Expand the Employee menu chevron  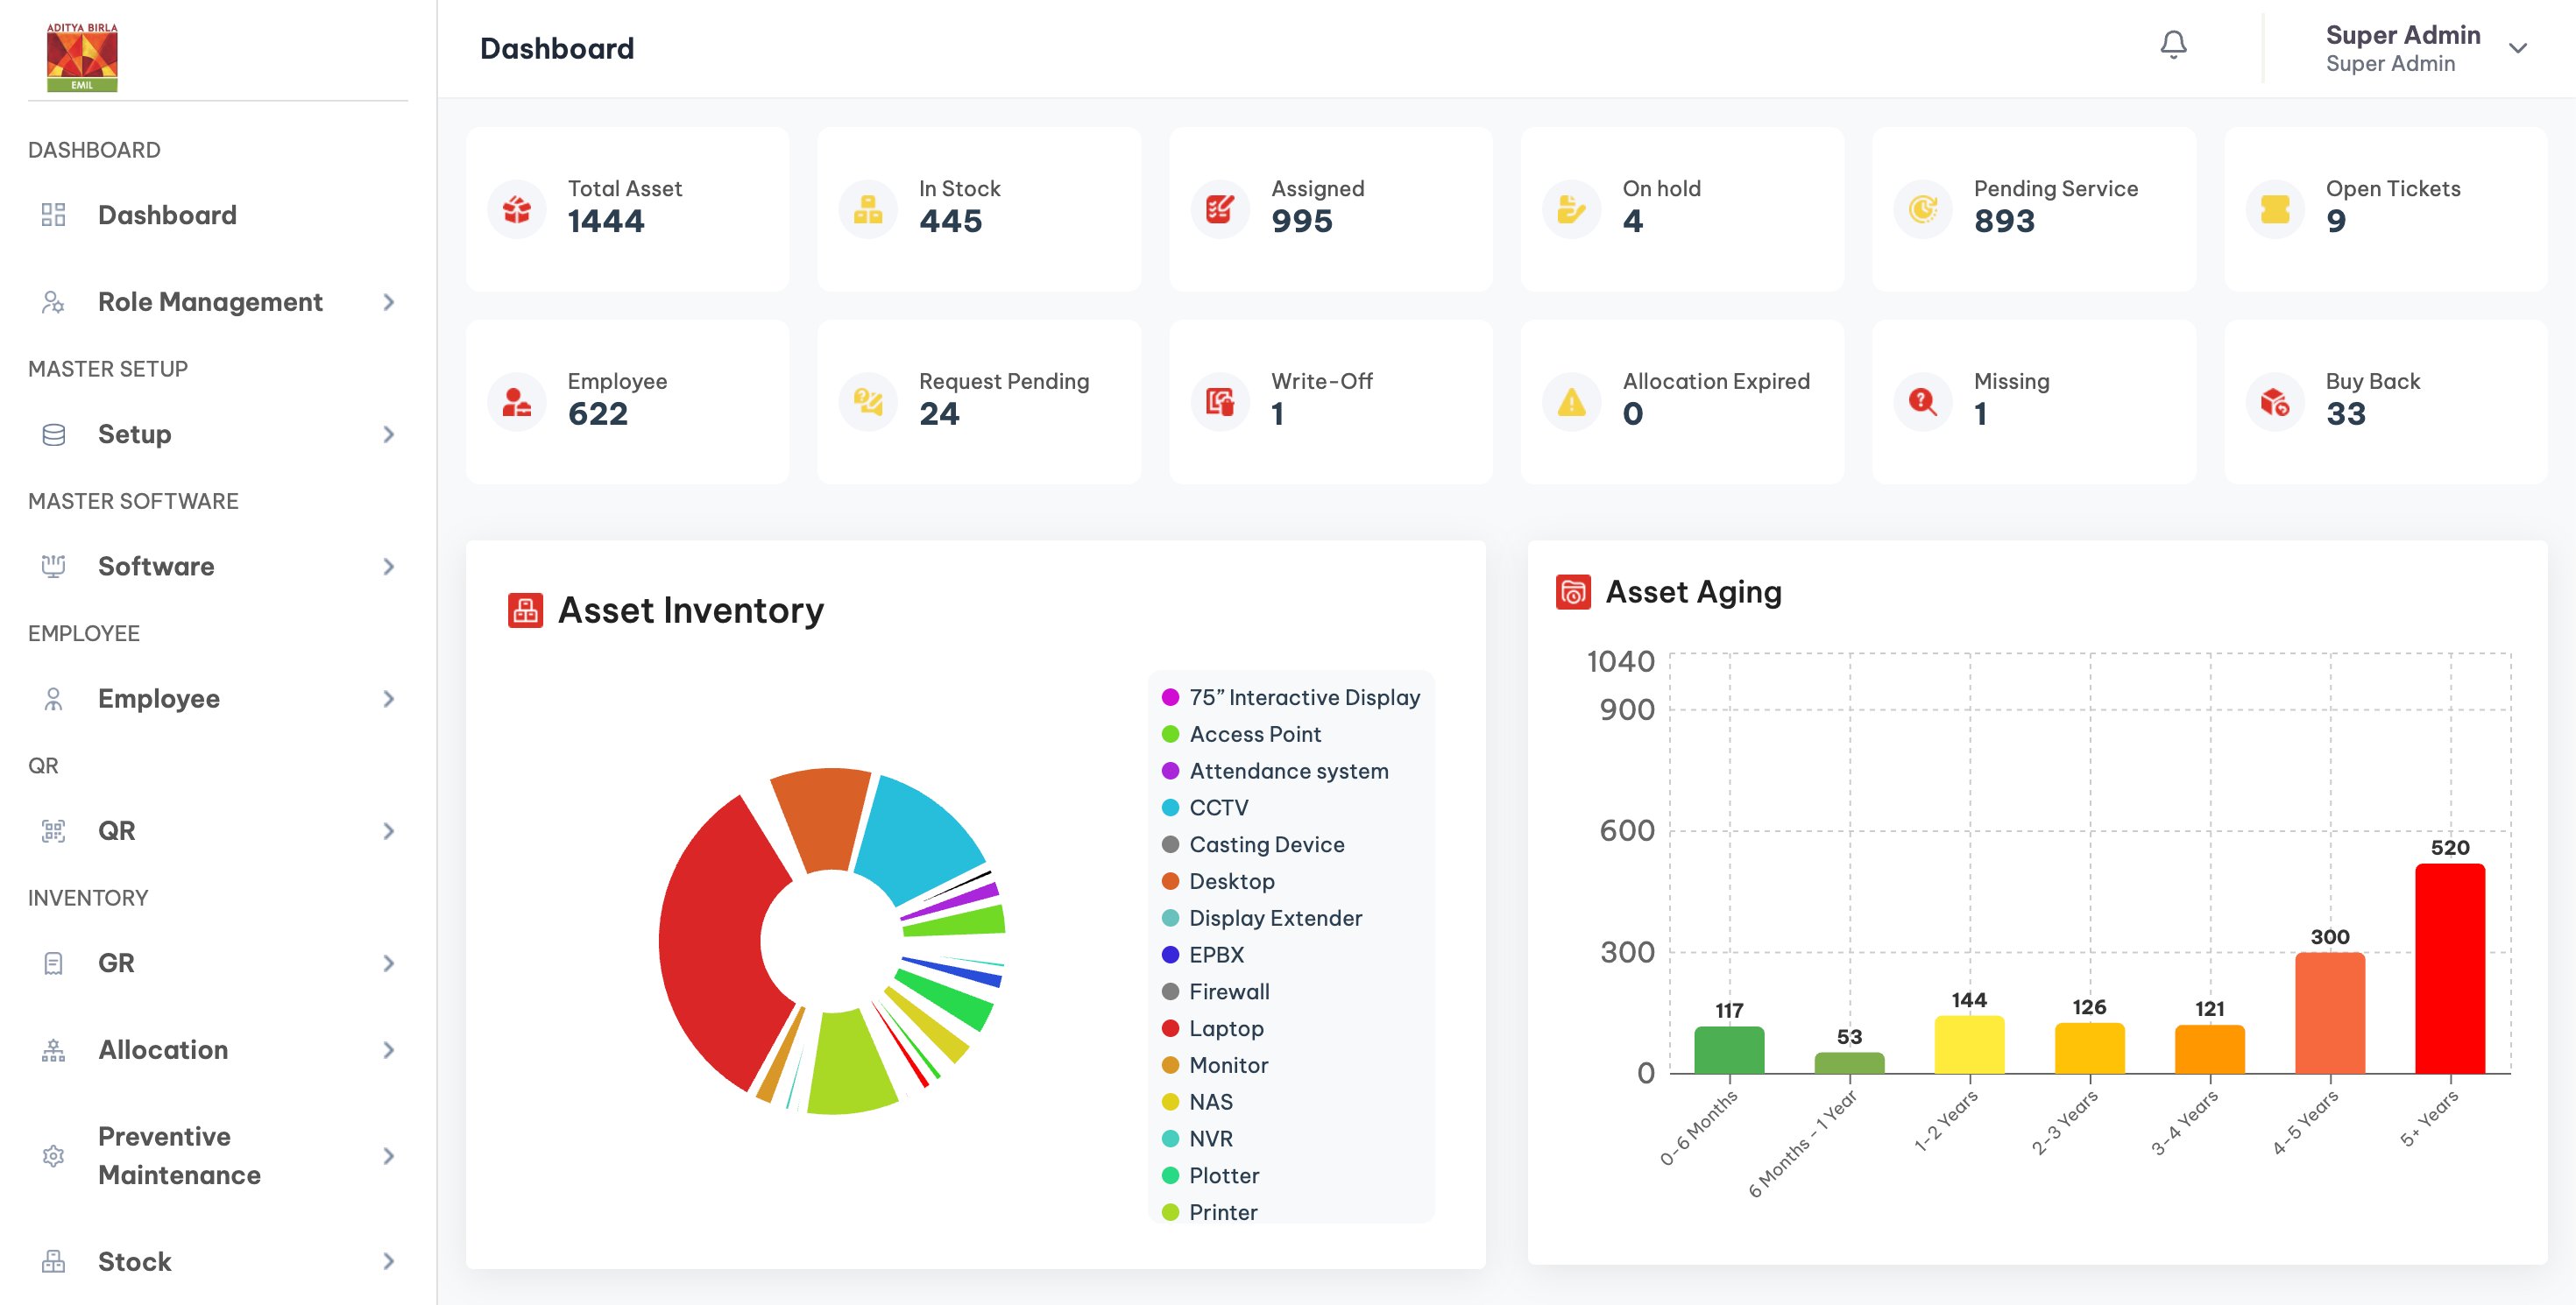pos(389,698)
